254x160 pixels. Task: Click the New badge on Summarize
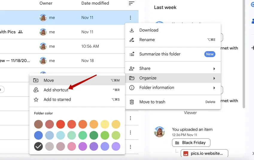point(210,54)
